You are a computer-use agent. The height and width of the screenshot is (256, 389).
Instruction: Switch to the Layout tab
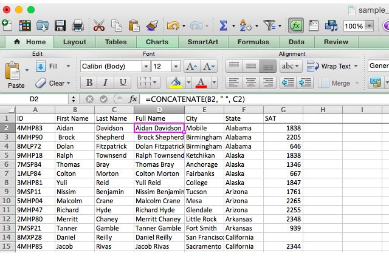(74, 42)
